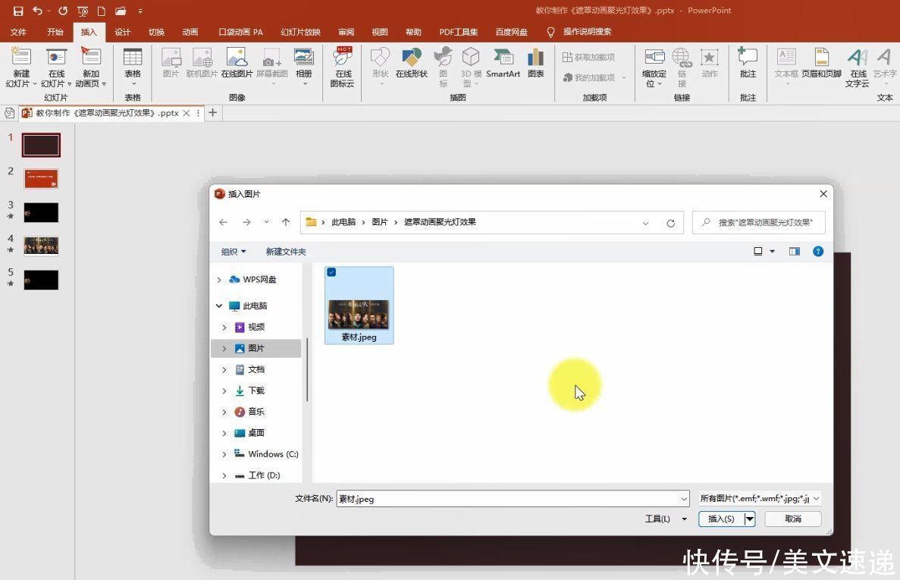
Task: Click the 取消 cancel button
Action: 792,519
